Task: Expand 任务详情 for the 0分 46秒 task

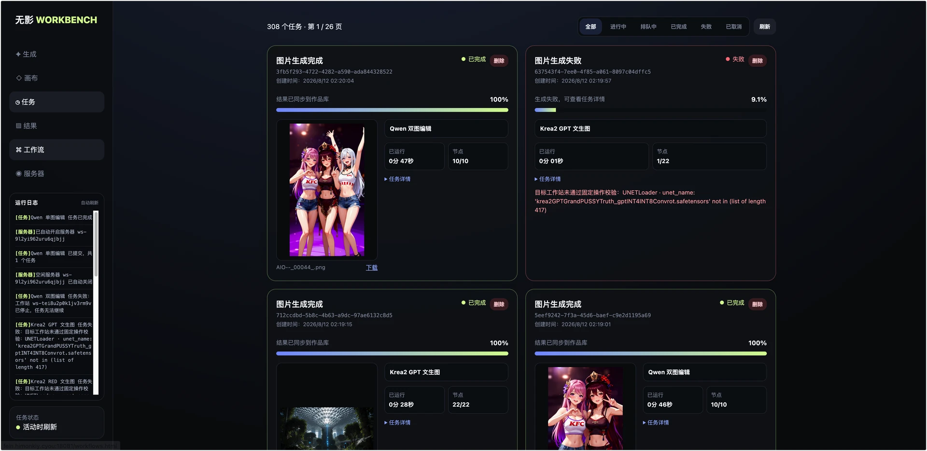Action: click(656, 423)
